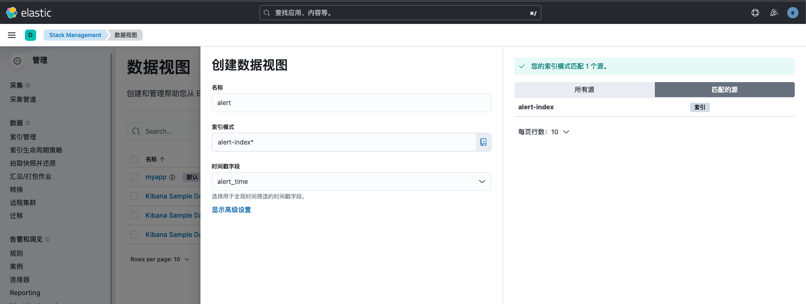Click the search magnifier in top bar
This screenshot has height=304, width=806.
click(267, 13)
